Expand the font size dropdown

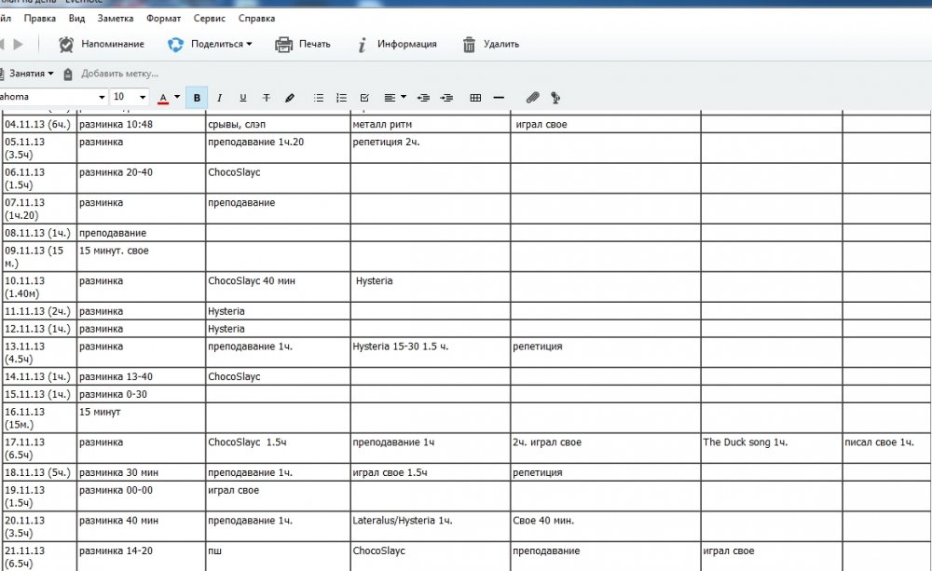click(x=143, y=98)
